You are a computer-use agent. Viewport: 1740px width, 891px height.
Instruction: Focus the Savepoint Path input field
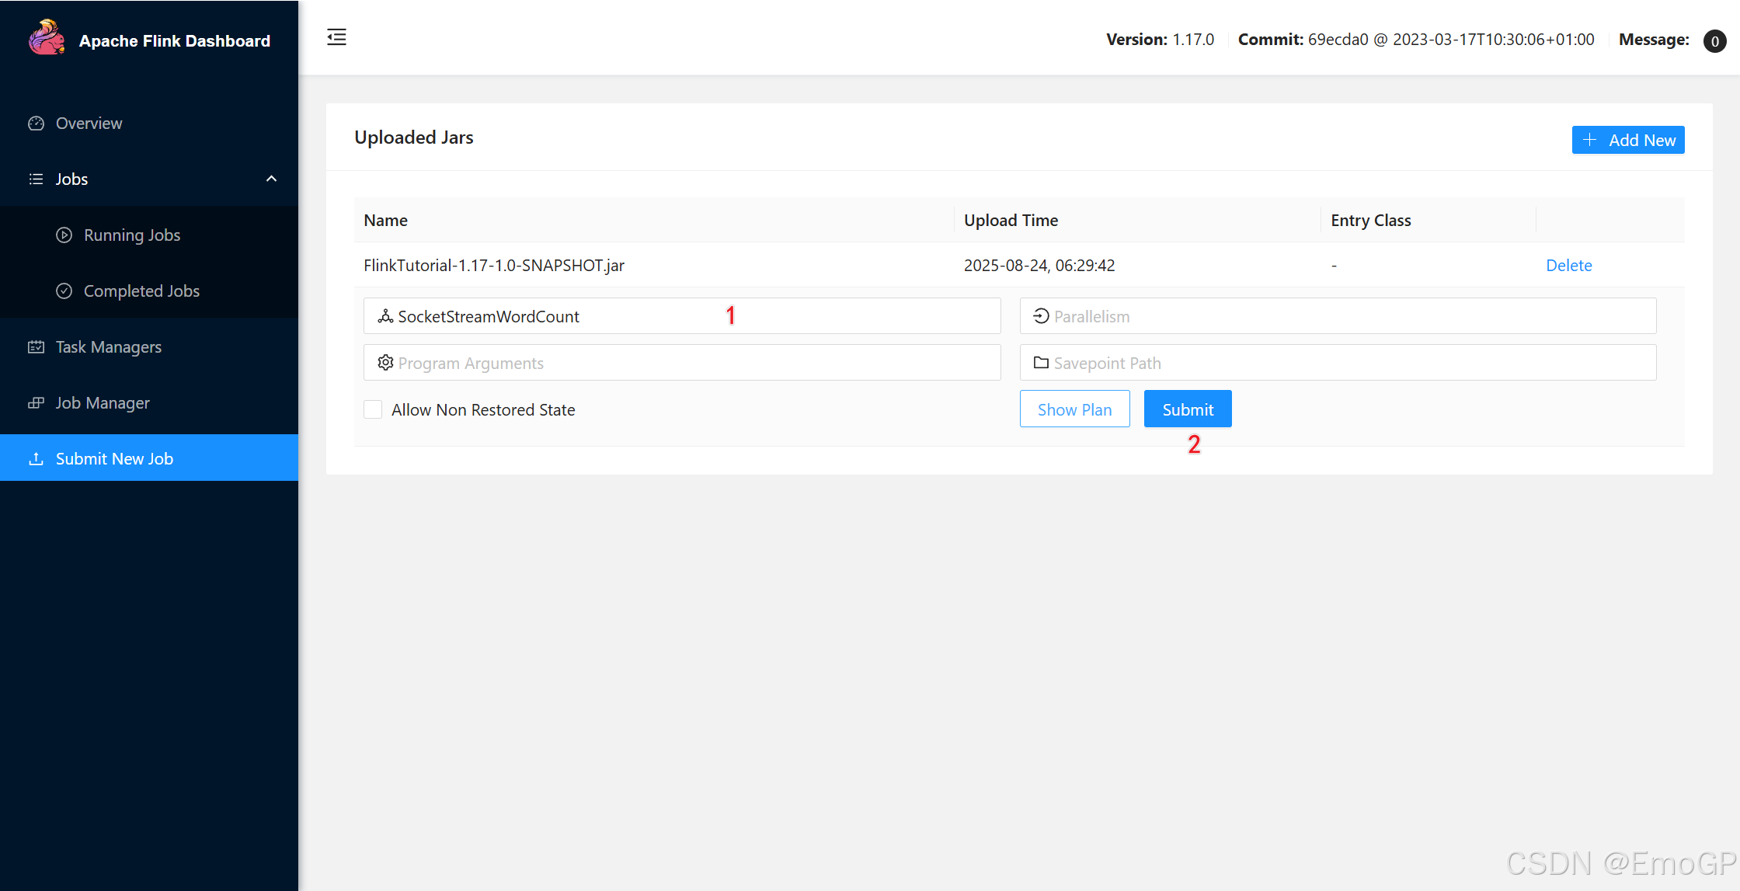point(1338,363)
